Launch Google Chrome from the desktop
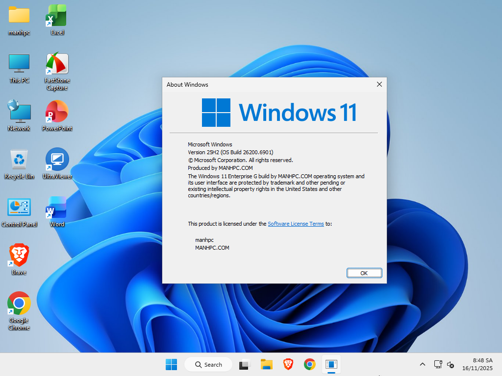The height and width of the screenshot is (376, 502). tap(19, 303)
